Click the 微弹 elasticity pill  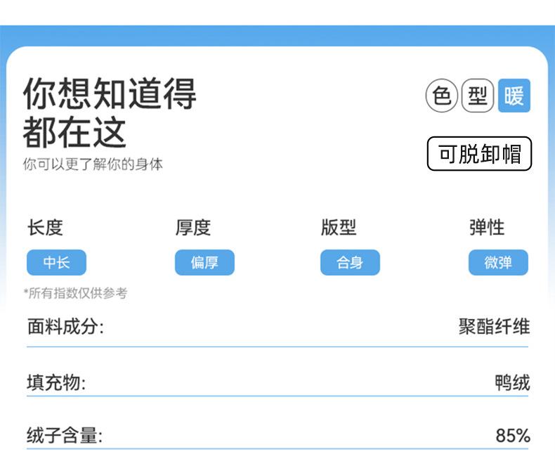(x=498, y=263)
